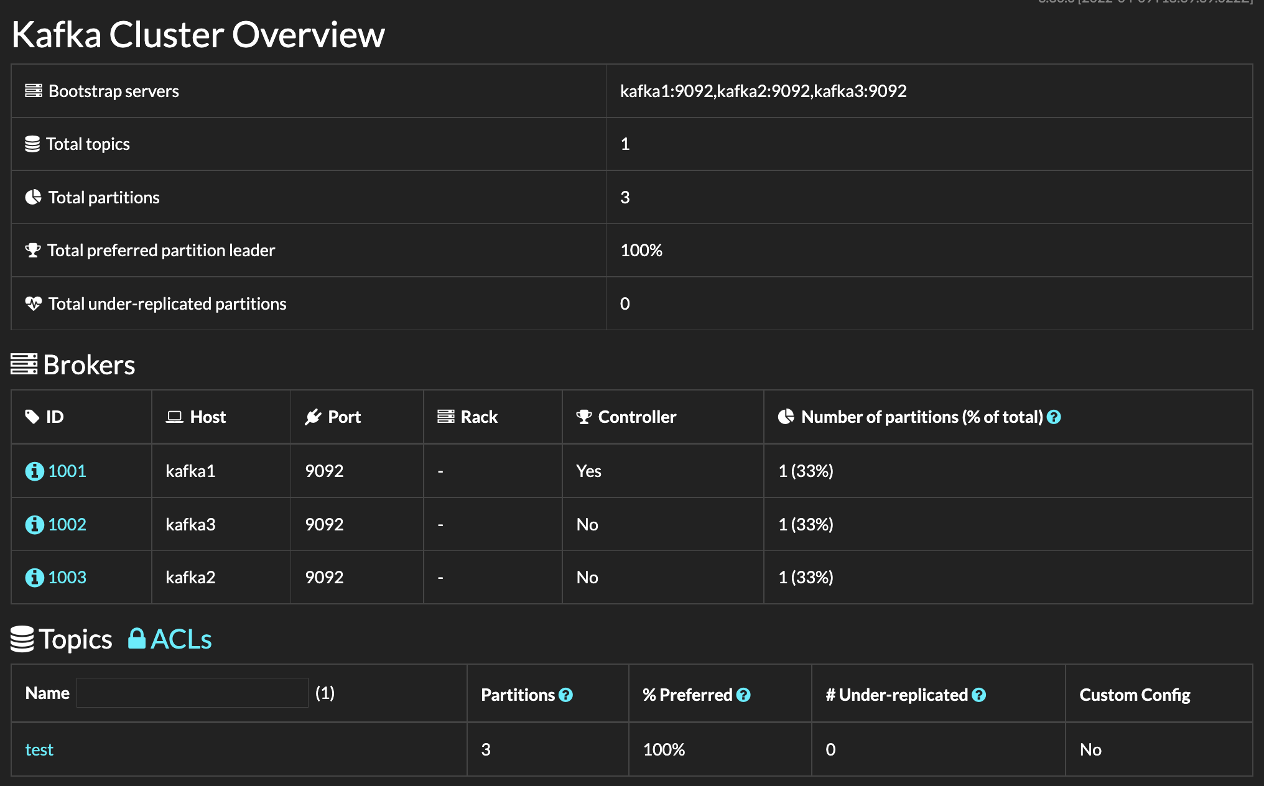Focus the topic Name filter field
Image resolution: width=1264 pixels, height=786 pixels.
(x=192, y=693)
